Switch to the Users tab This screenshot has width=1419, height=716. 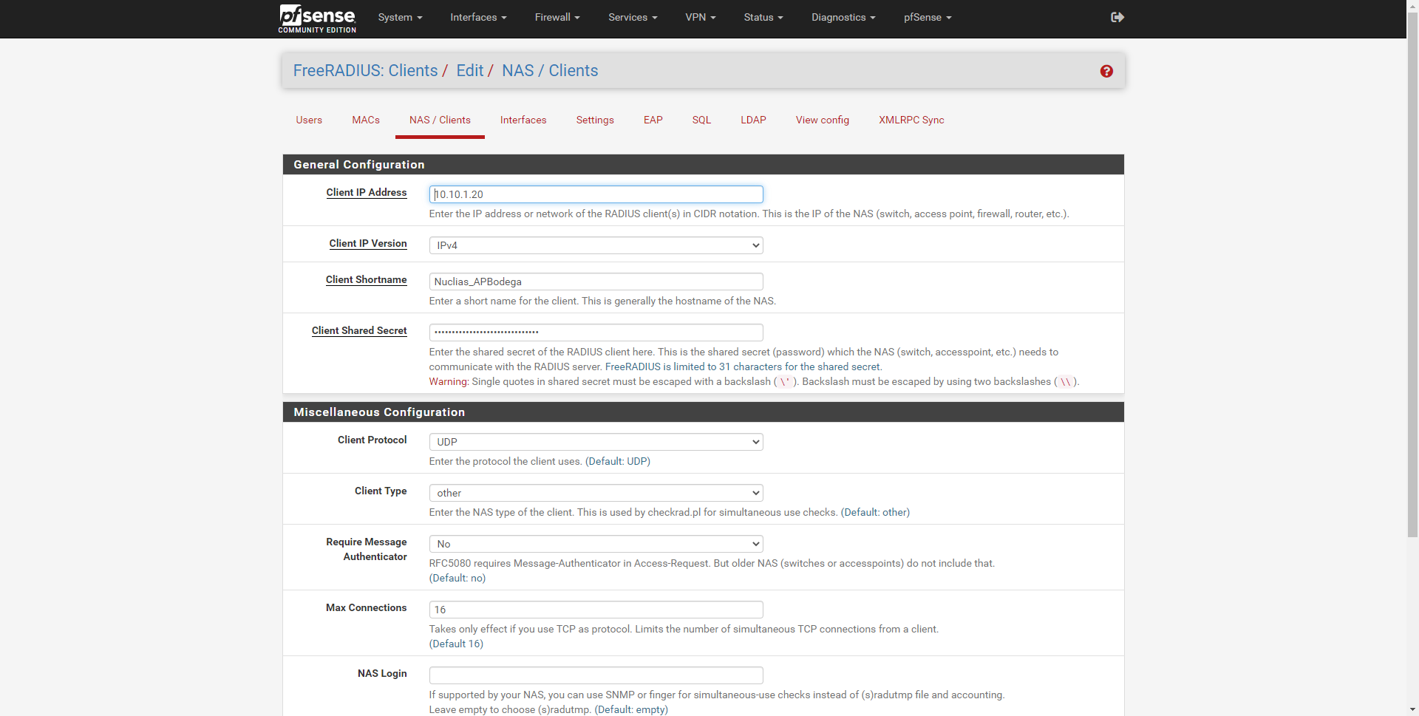pos(309,120)
